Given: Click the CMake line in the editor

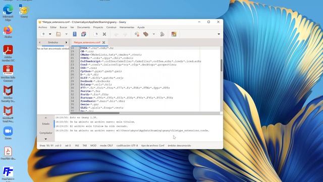Looking at the screenshot, I should tap(111, 55).
